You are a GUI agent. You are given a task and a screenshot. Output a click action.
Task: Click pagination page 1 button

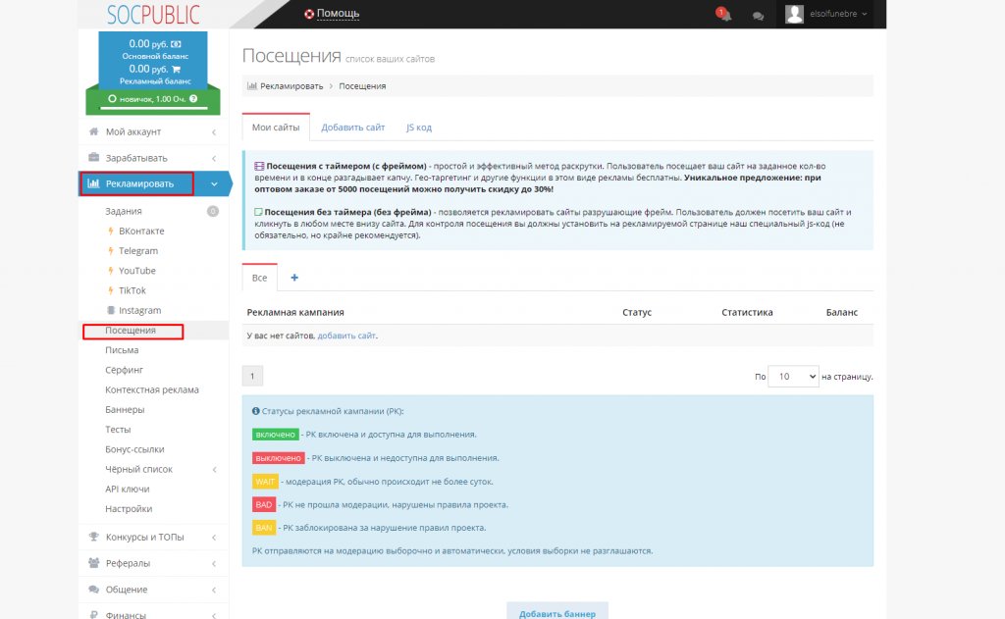tap(252, 376)
